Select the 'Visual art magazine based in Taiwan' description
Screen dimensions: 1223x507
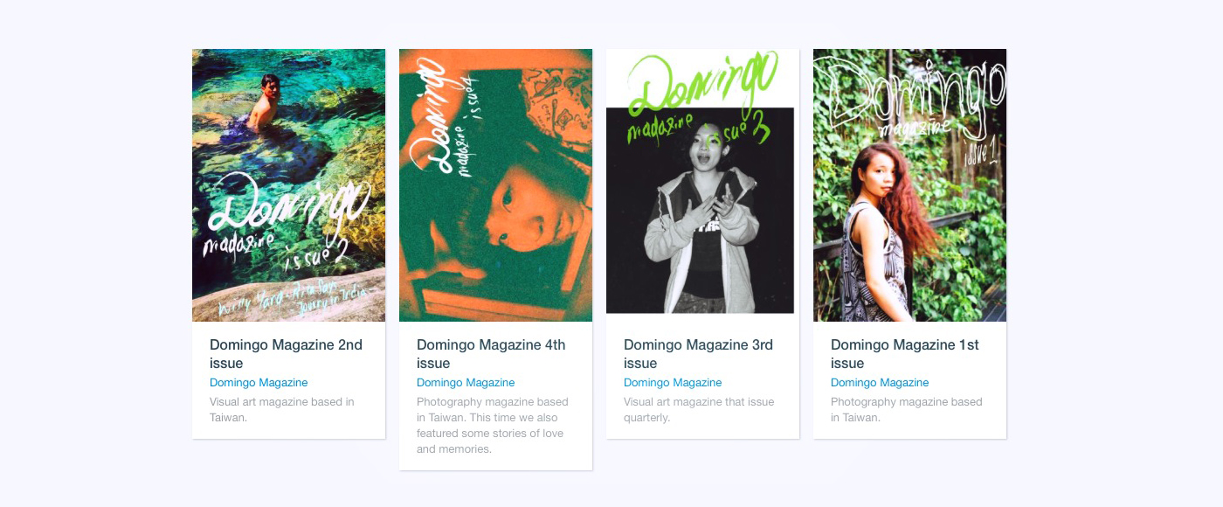[x=282, y=410]
